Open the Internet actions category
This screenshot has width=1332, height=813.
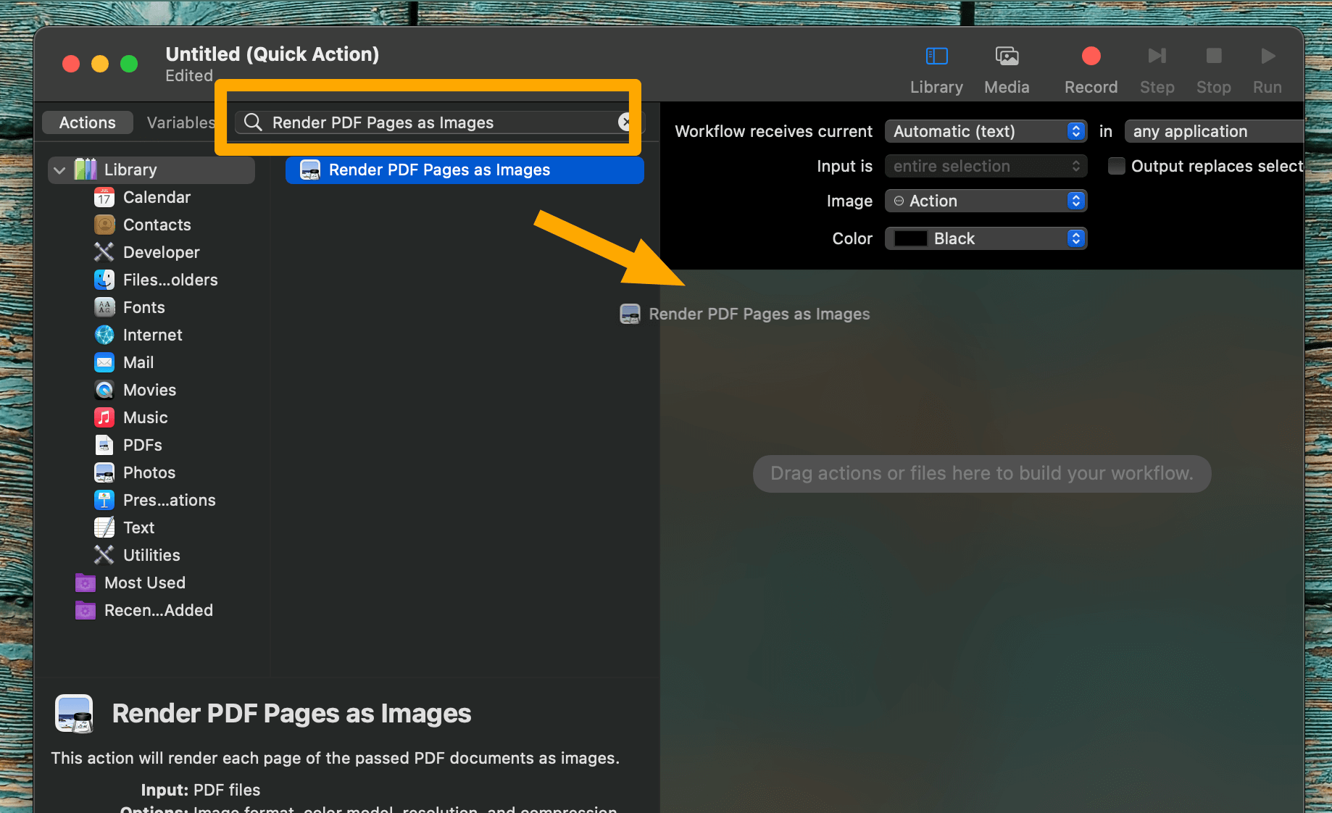152,335
